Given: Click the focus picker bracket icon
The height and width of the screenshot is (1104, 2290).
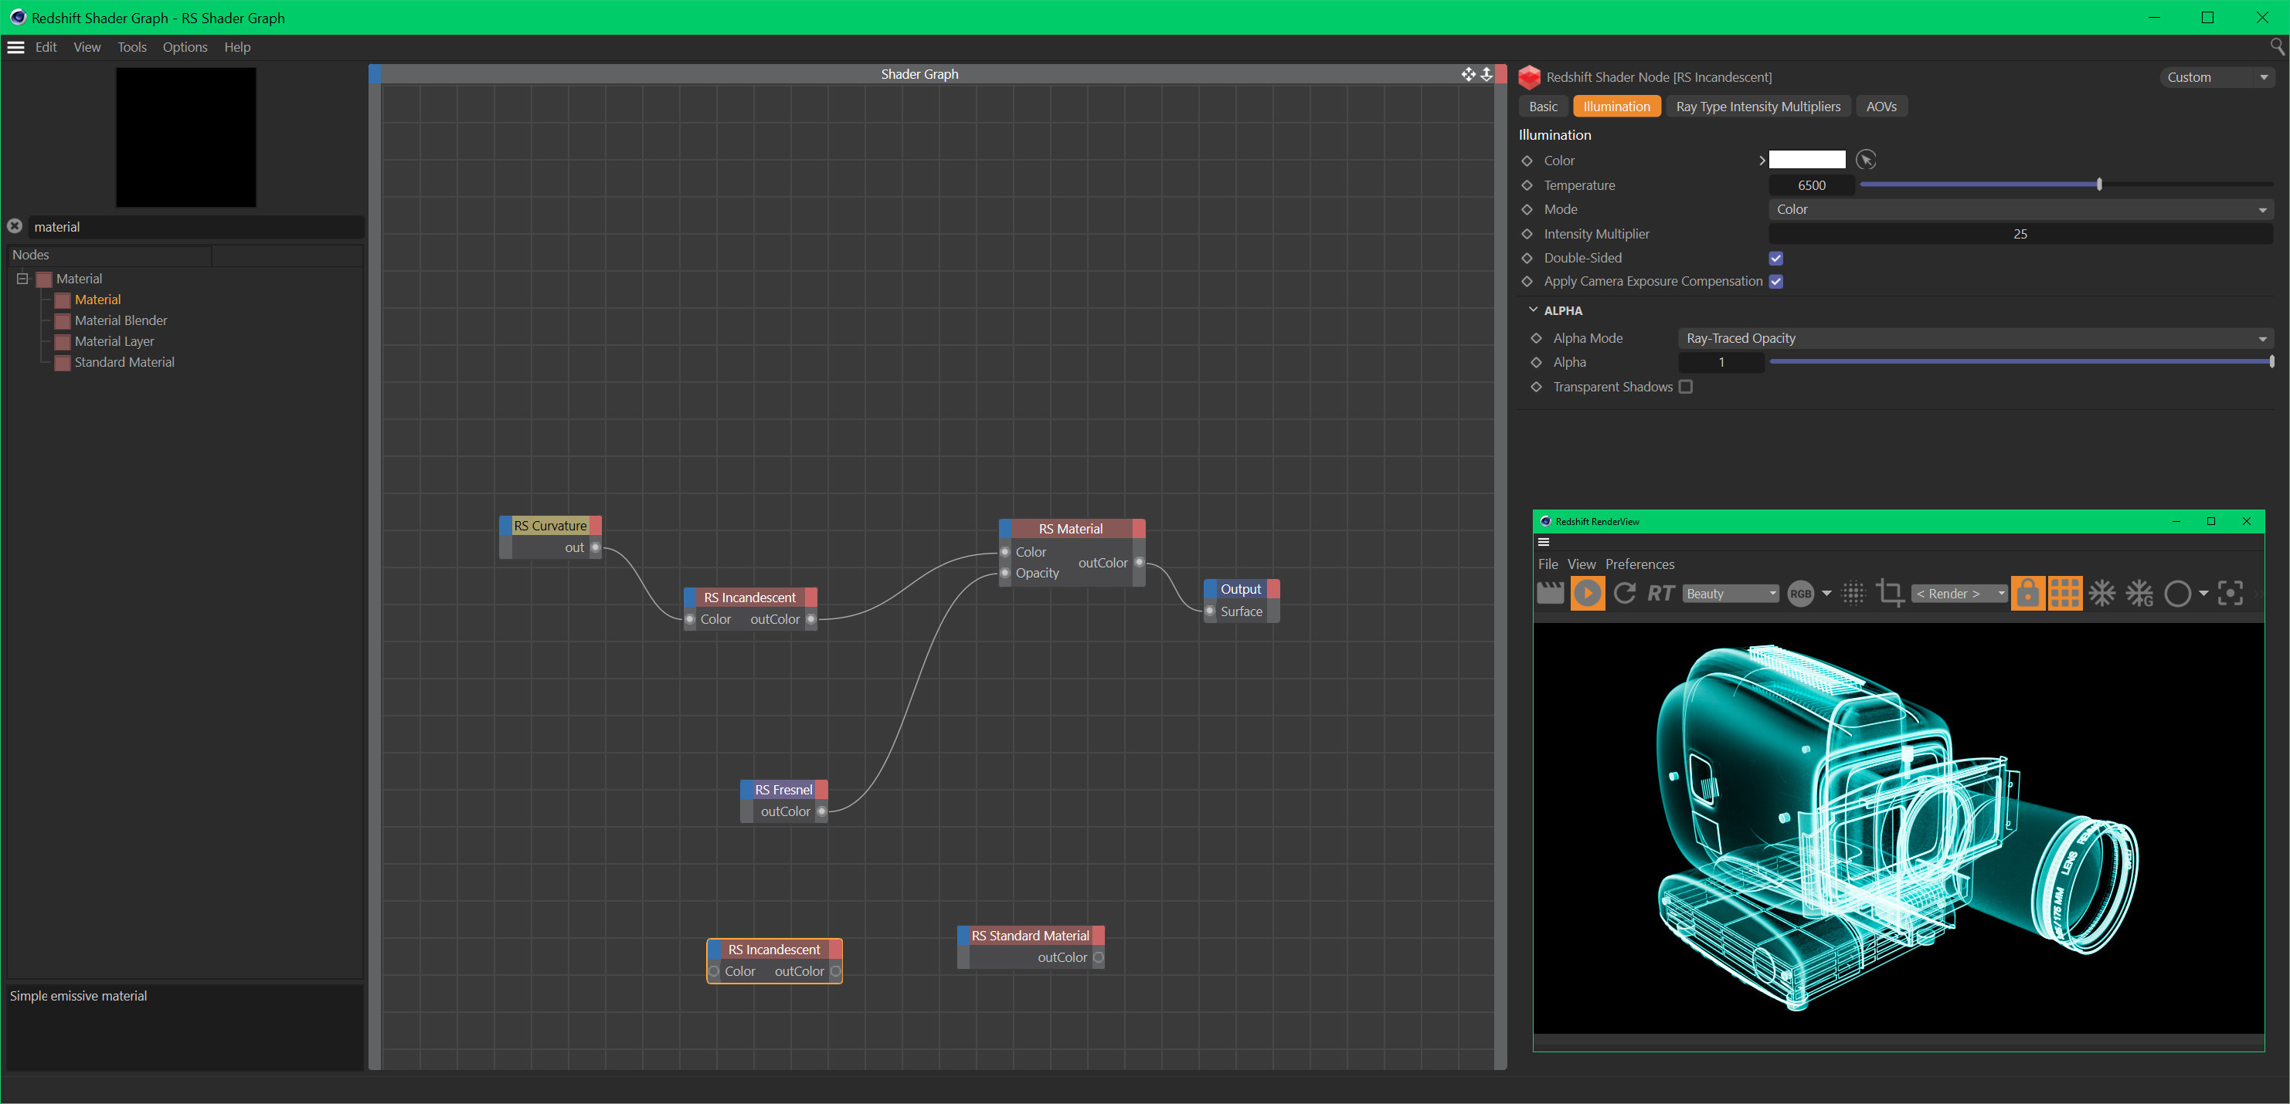Looking at the screenshot, I should tap(2231, 593).
